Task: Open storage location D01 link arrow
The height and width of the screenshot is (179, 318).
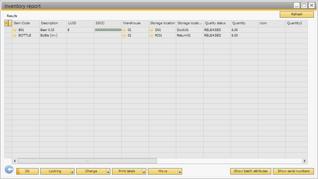Action: pos(151,30)
